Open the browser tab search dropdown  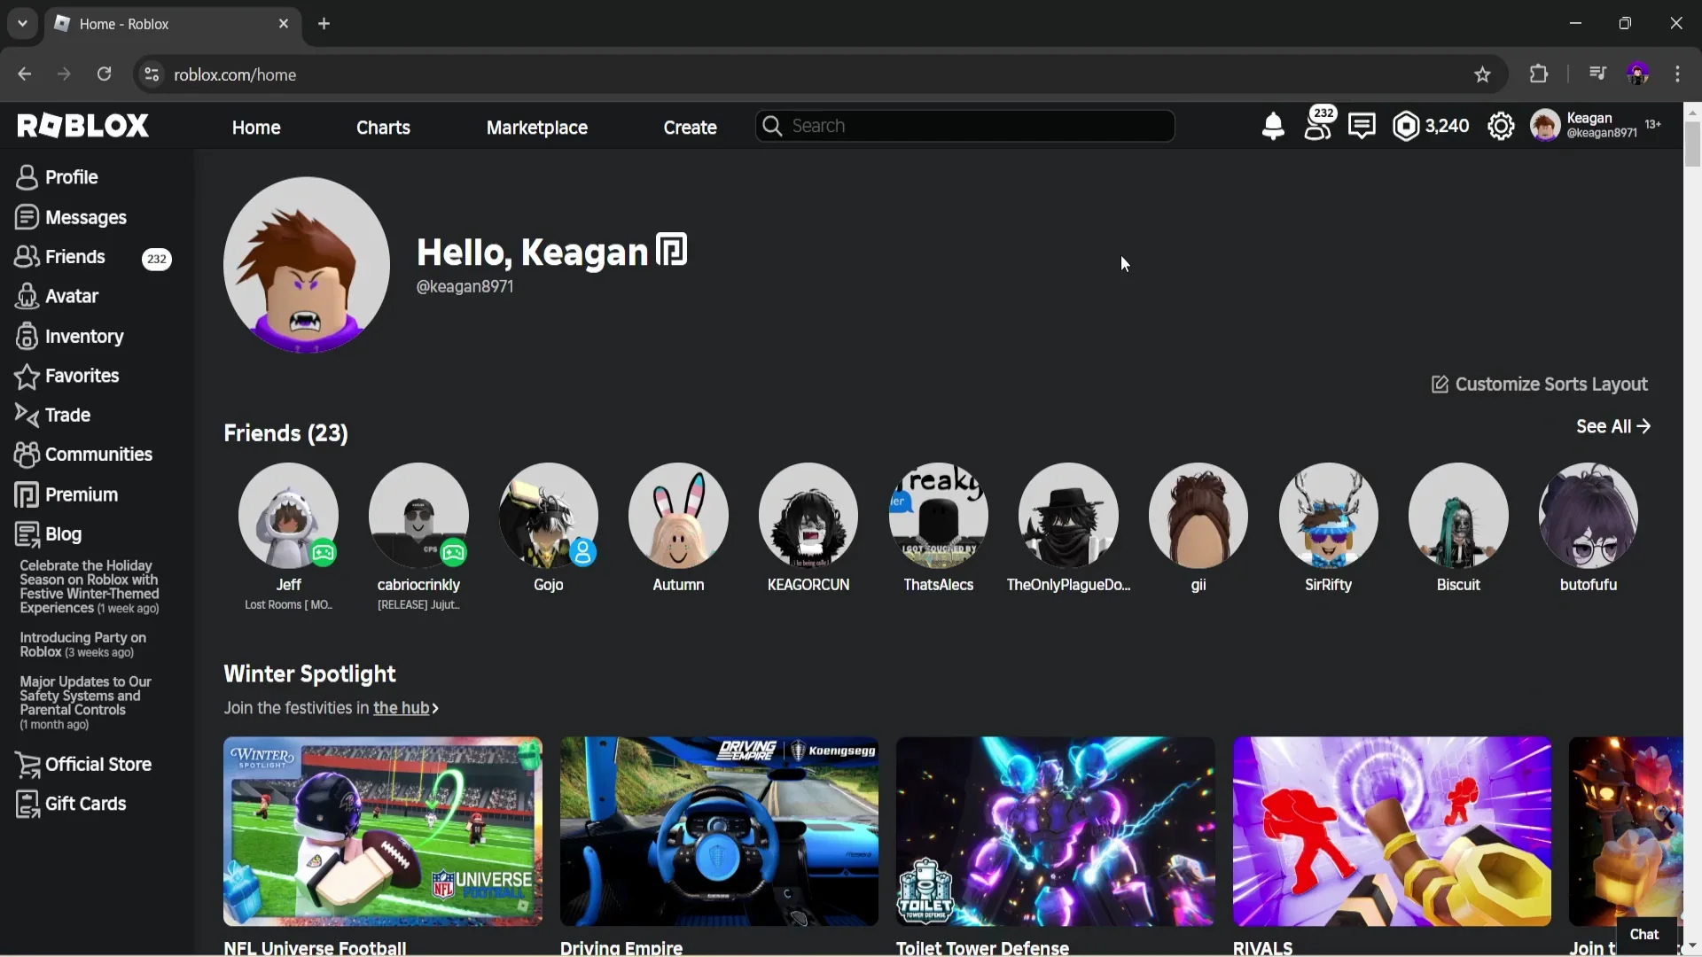tap(22, 24)
